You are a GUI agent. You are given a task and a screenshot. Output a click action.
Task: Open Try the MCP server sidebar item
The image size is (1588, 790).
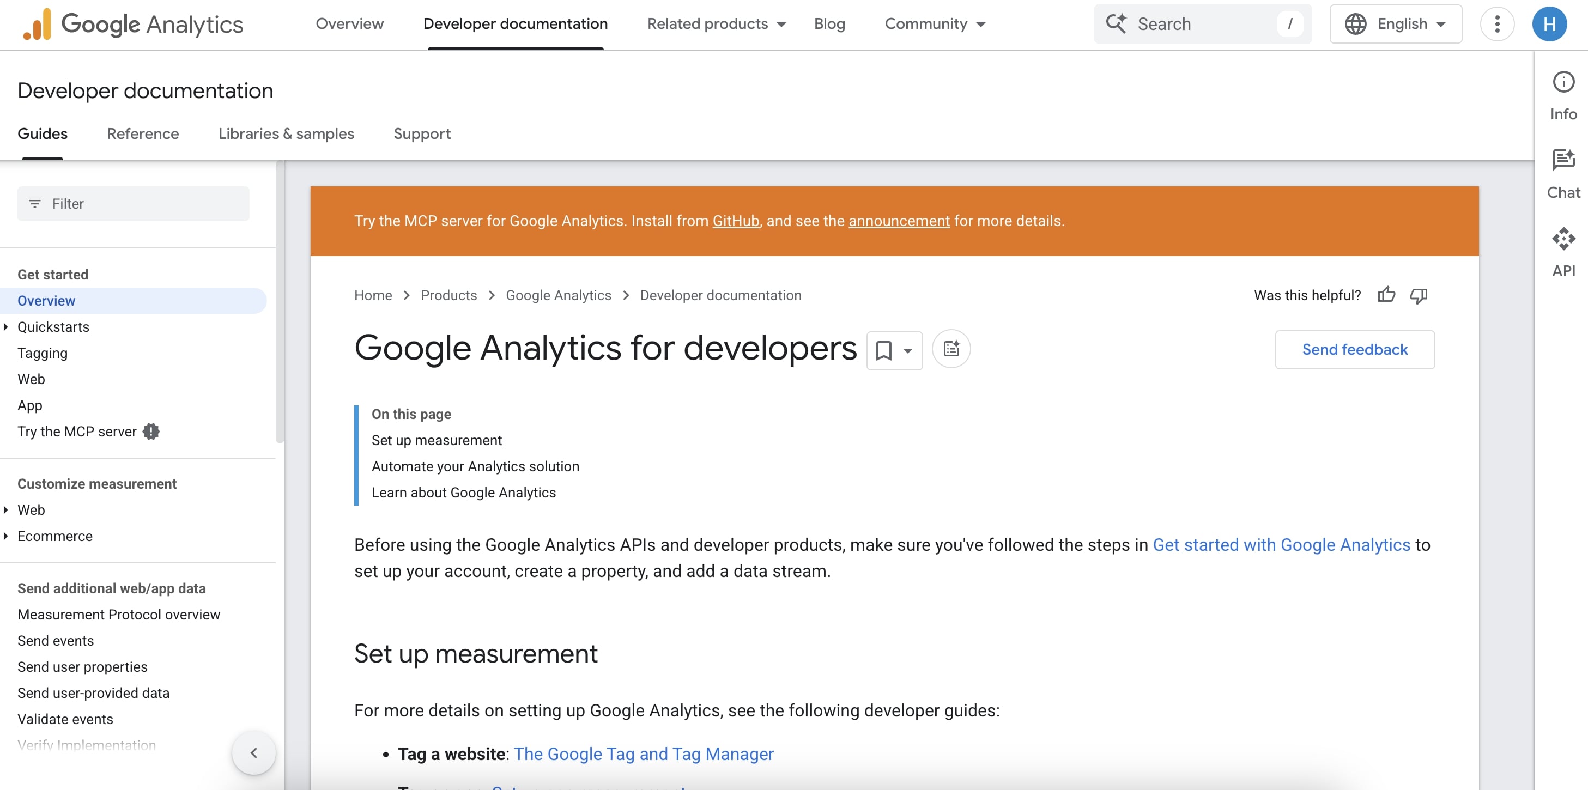[x=76, y=432]
